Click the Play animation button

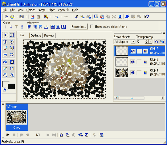[8, 135]
